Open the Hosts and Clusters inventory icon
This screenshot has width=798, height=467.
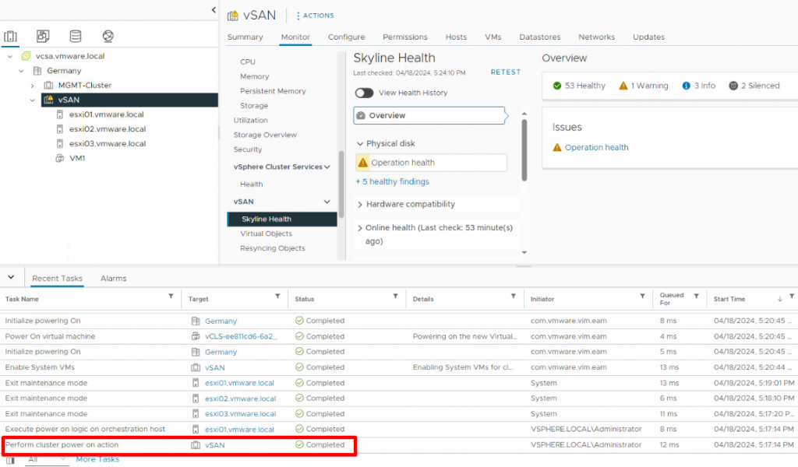click(10, 36)
